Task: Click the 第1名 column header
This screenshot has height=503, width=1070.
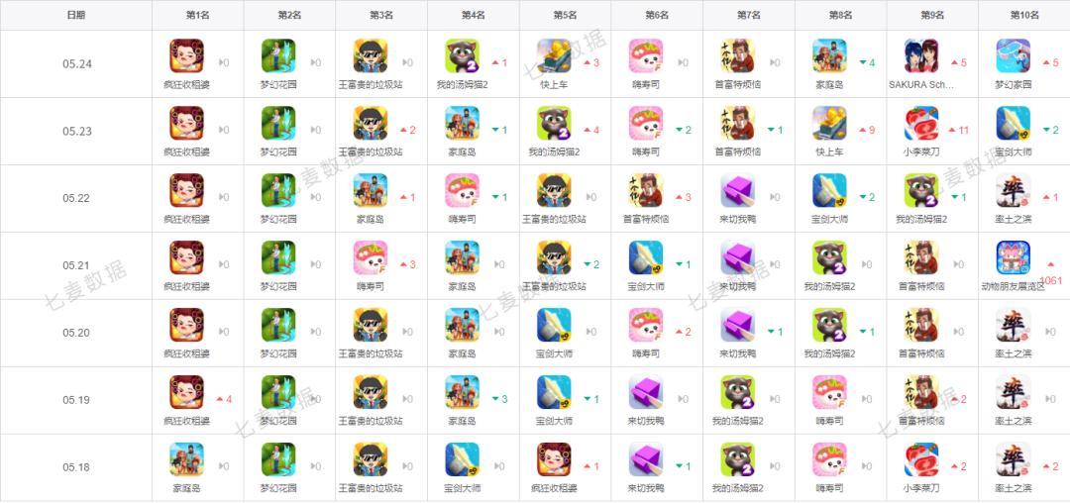Action: pos(198,15)
